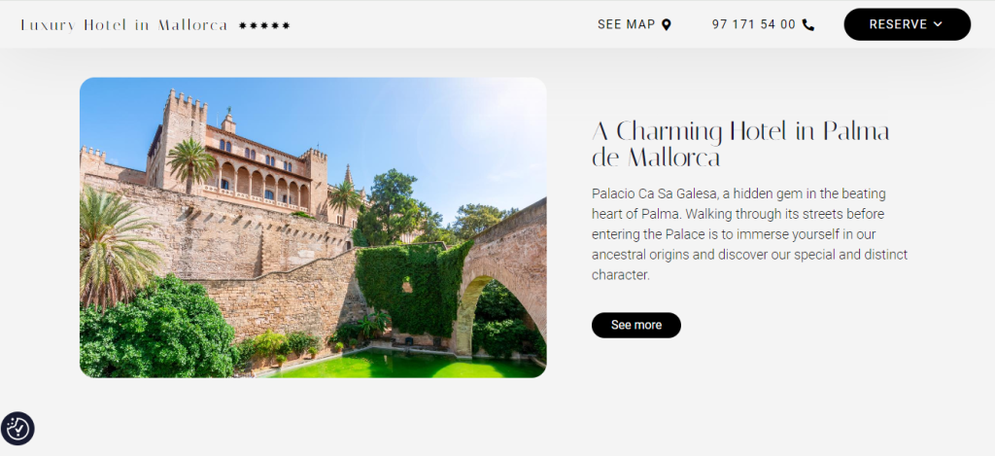
Task: Open the SEE MAP link
Action: [x=634, y=24]
